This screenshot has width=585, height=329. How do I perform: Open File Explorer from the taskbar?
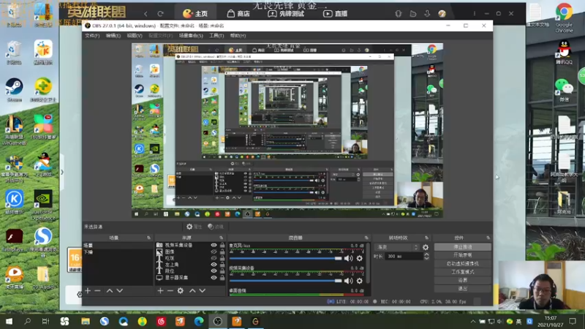[x=86, y=321]
